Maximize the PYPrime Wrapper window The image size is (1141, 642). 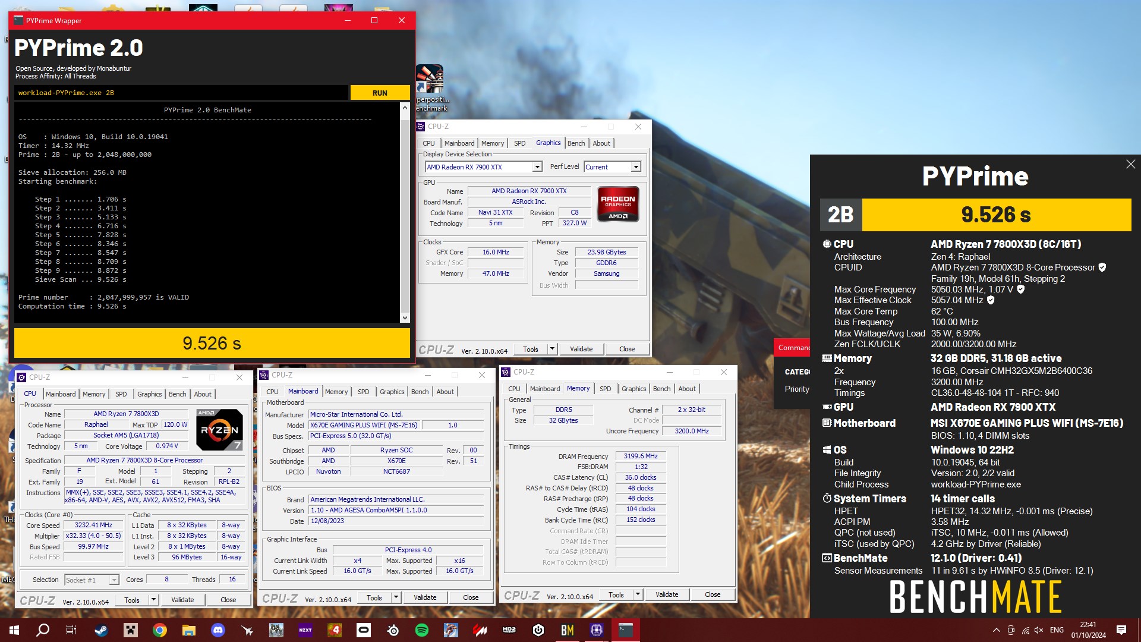[x=374, y=20]
